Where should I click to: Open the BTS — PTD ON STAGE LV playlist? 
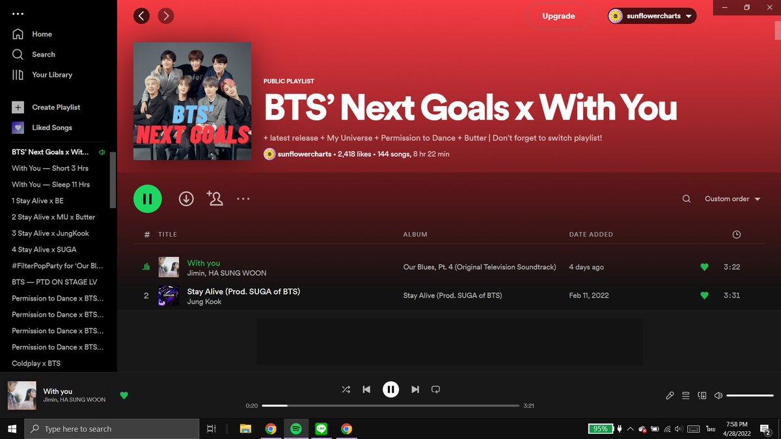pos(55,282)
